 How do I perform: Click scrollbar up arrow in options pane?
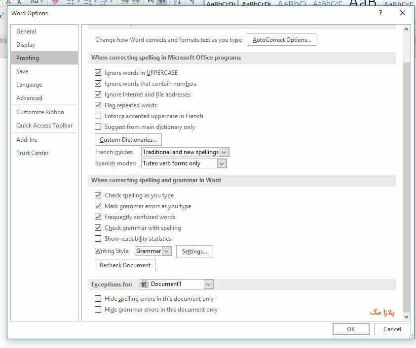point(406,30)
